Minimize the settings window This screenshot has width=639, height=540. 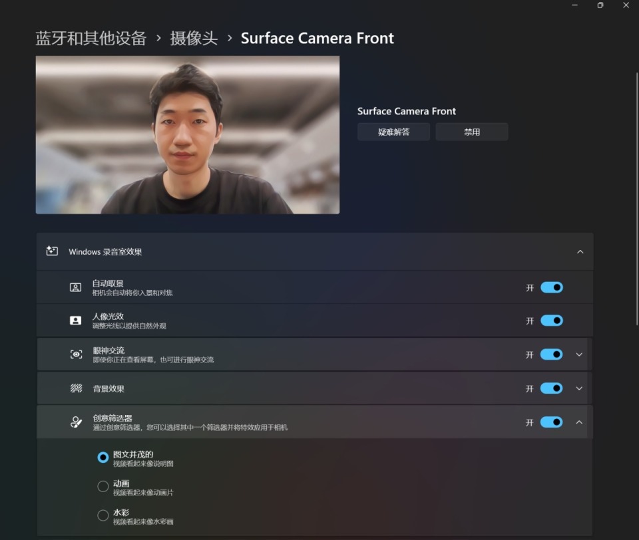pyautogui.click(x=575, y=5)
